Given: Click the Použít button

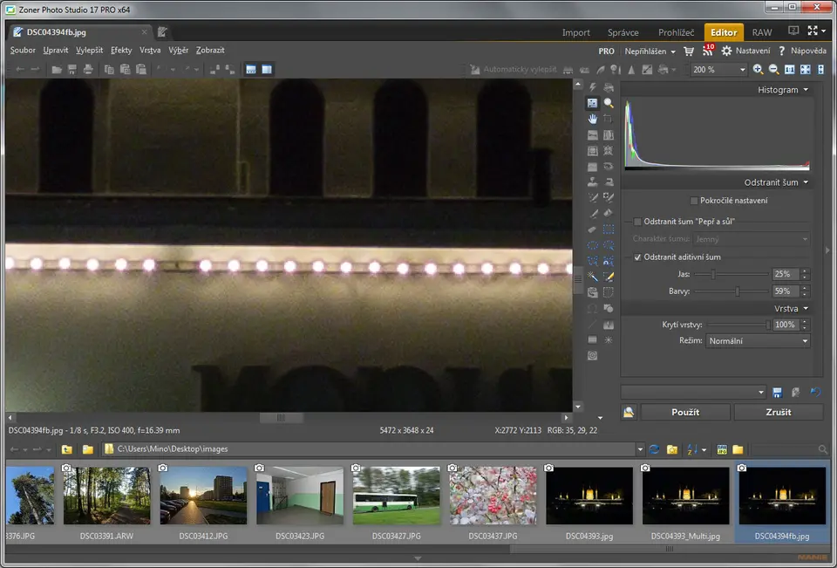Looking at the screenshot, I should coord(685,412).
